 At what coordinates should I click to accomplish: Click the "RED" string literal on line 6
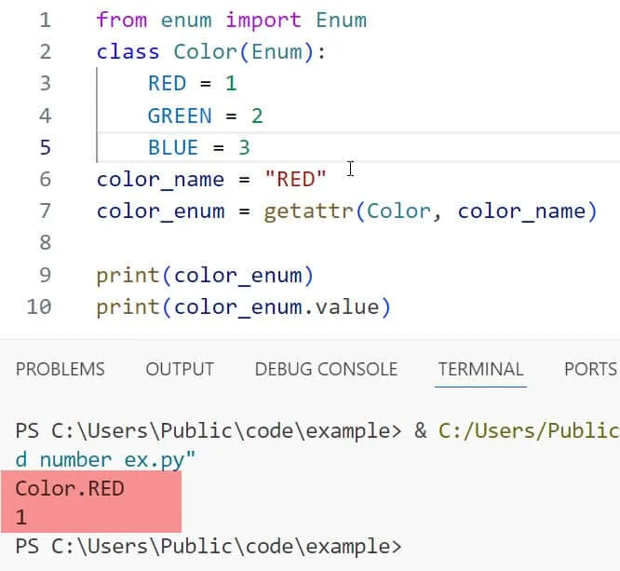[295, 179]
